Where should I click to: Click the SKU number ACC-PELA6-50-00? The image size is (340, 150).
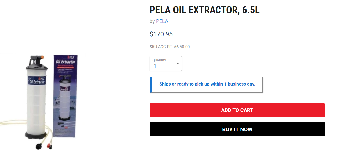174,47
